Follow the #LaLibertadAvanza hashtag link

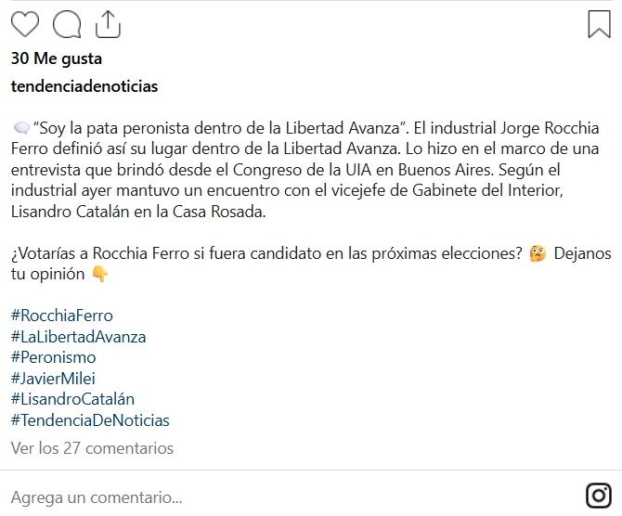click(x=78, y=337)
